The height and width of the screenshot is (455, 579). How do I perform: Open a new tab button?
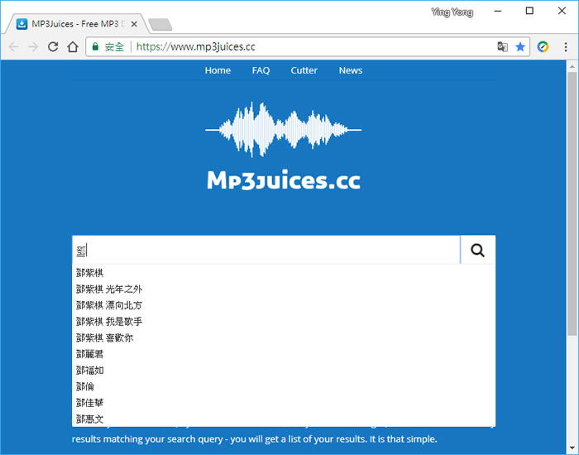[x=160, y=24]
